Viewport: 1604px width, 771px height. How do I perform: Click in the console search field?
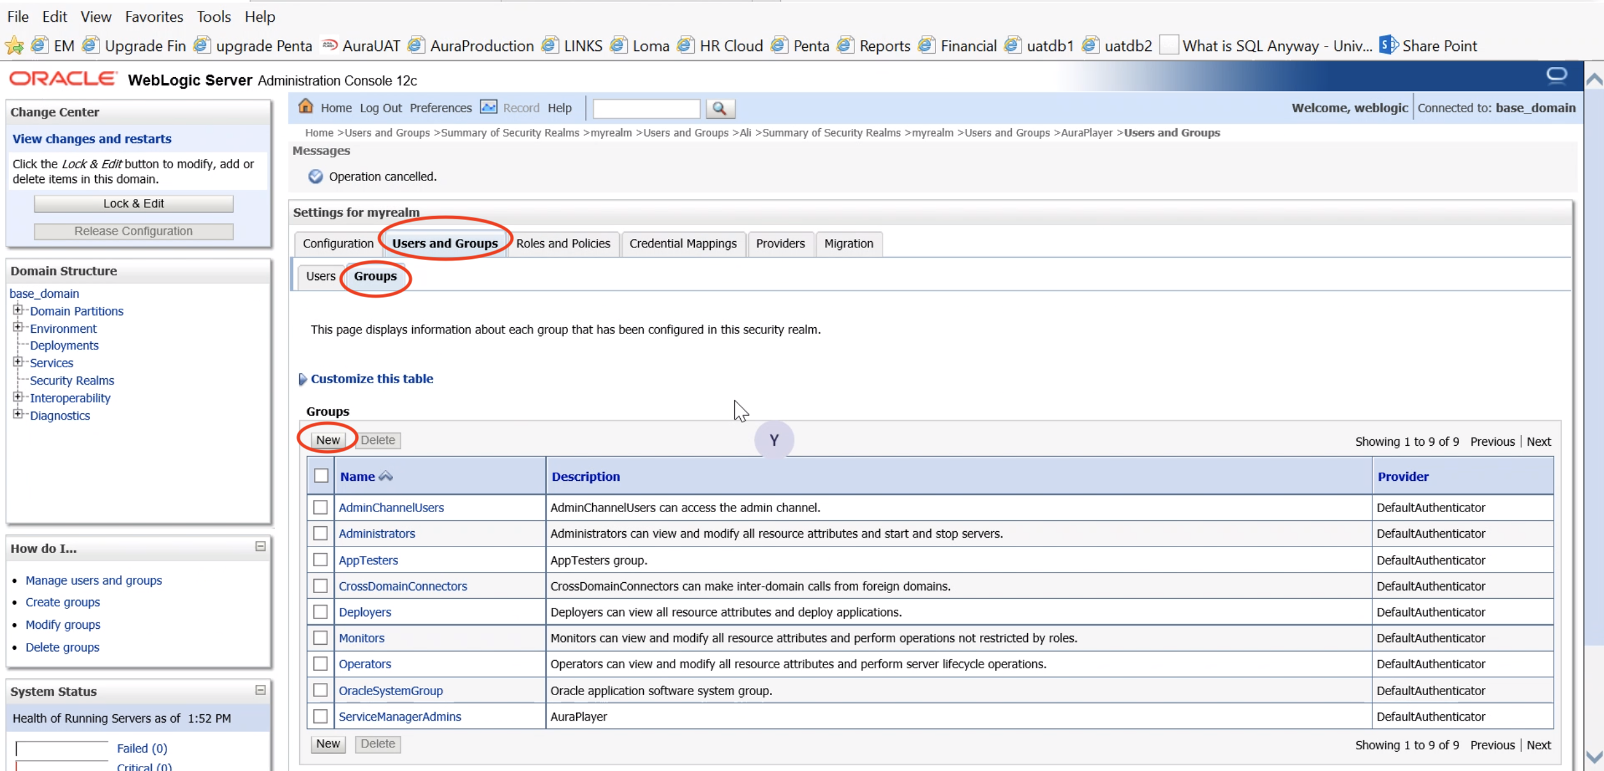[646, 108]
